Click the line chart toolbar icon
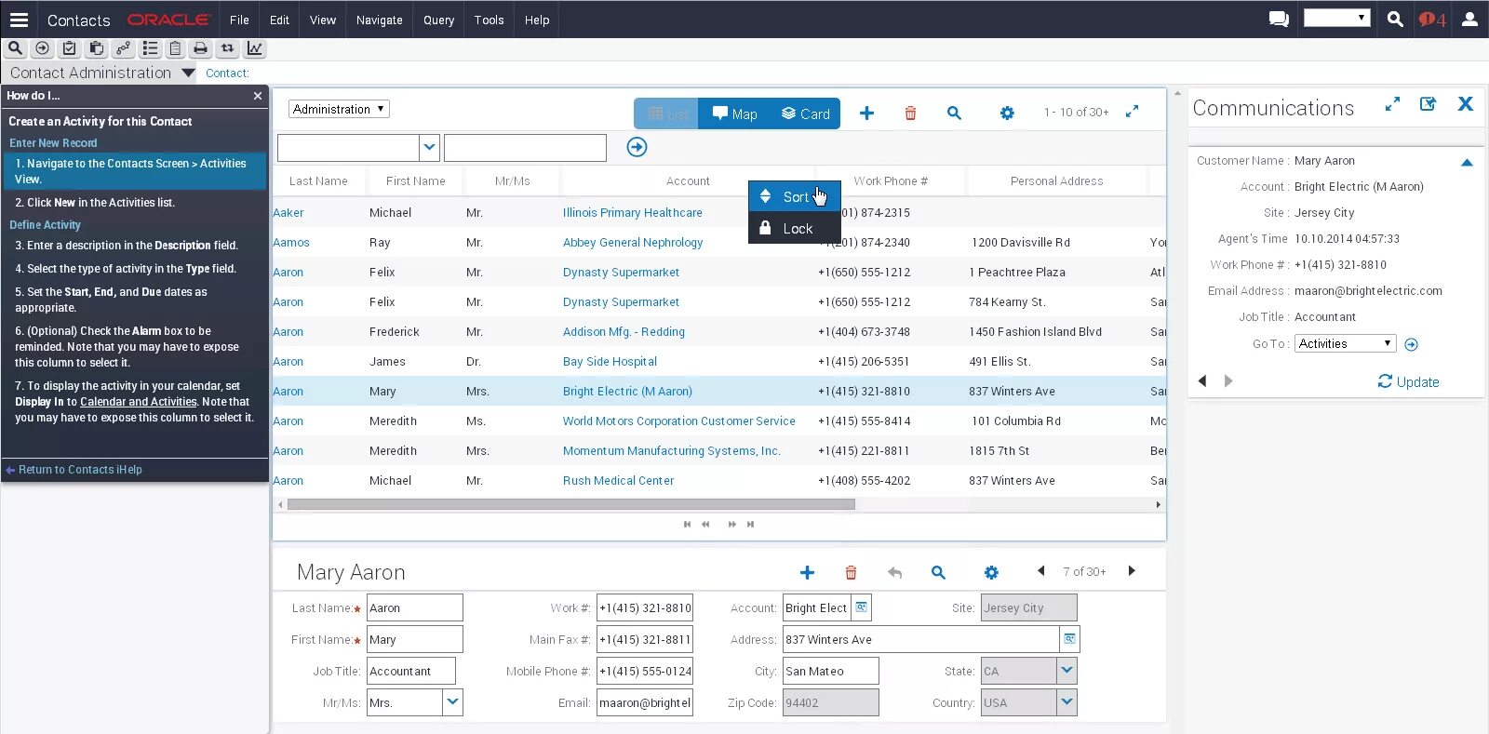1489x734 pixels. coord(254,48)
